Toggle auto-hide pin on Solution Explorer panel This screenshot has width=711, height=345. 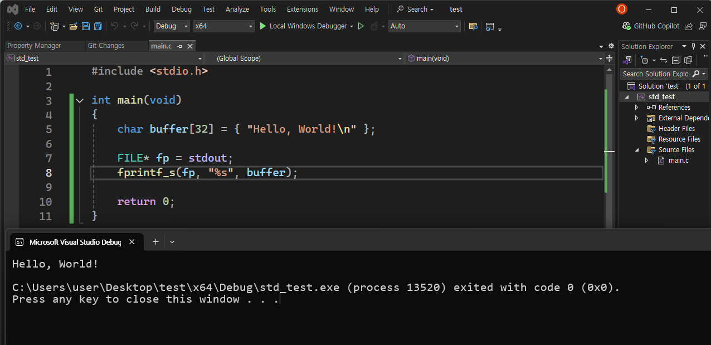[694, 46]
